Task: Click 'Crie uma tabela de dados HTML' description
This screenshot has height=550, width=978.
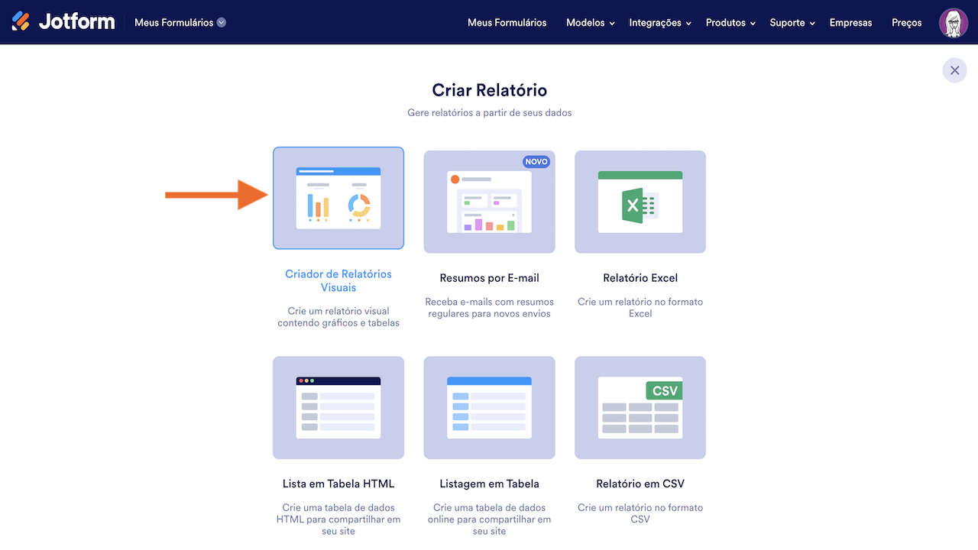Action: 338,519
